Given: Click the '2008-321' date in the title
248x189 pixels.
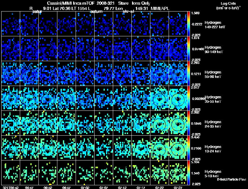Looking at the screenshot, I should (105, 3).
